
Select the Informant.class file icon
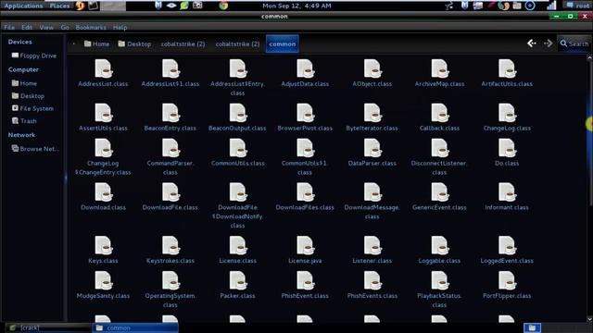pos(507,192)
